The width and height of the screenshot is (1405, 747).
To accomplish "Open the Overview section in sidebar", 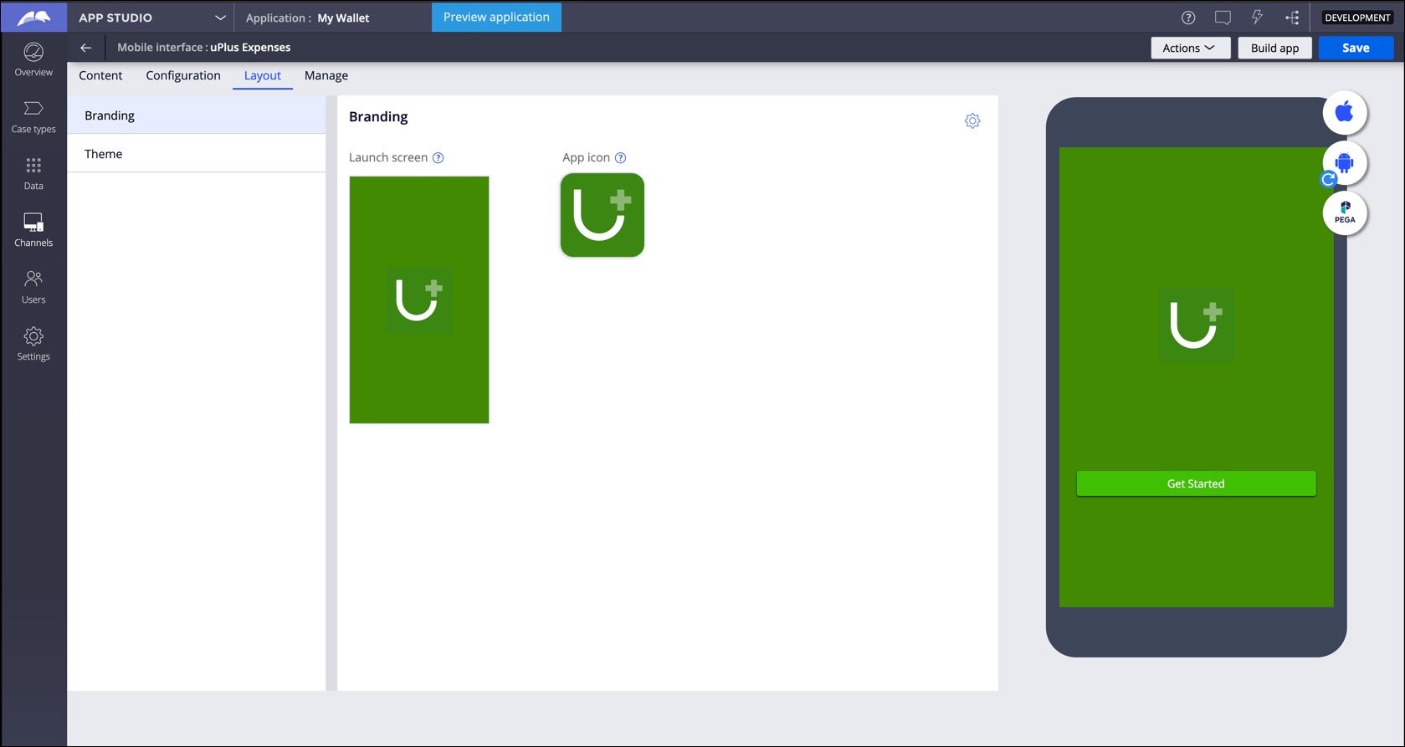I will click(33, 60).
